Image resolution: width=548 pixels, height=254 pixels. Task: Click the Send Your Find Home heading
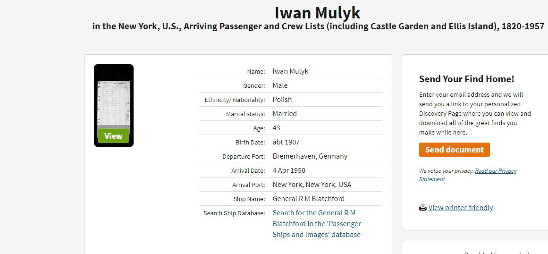click(466, 79)
